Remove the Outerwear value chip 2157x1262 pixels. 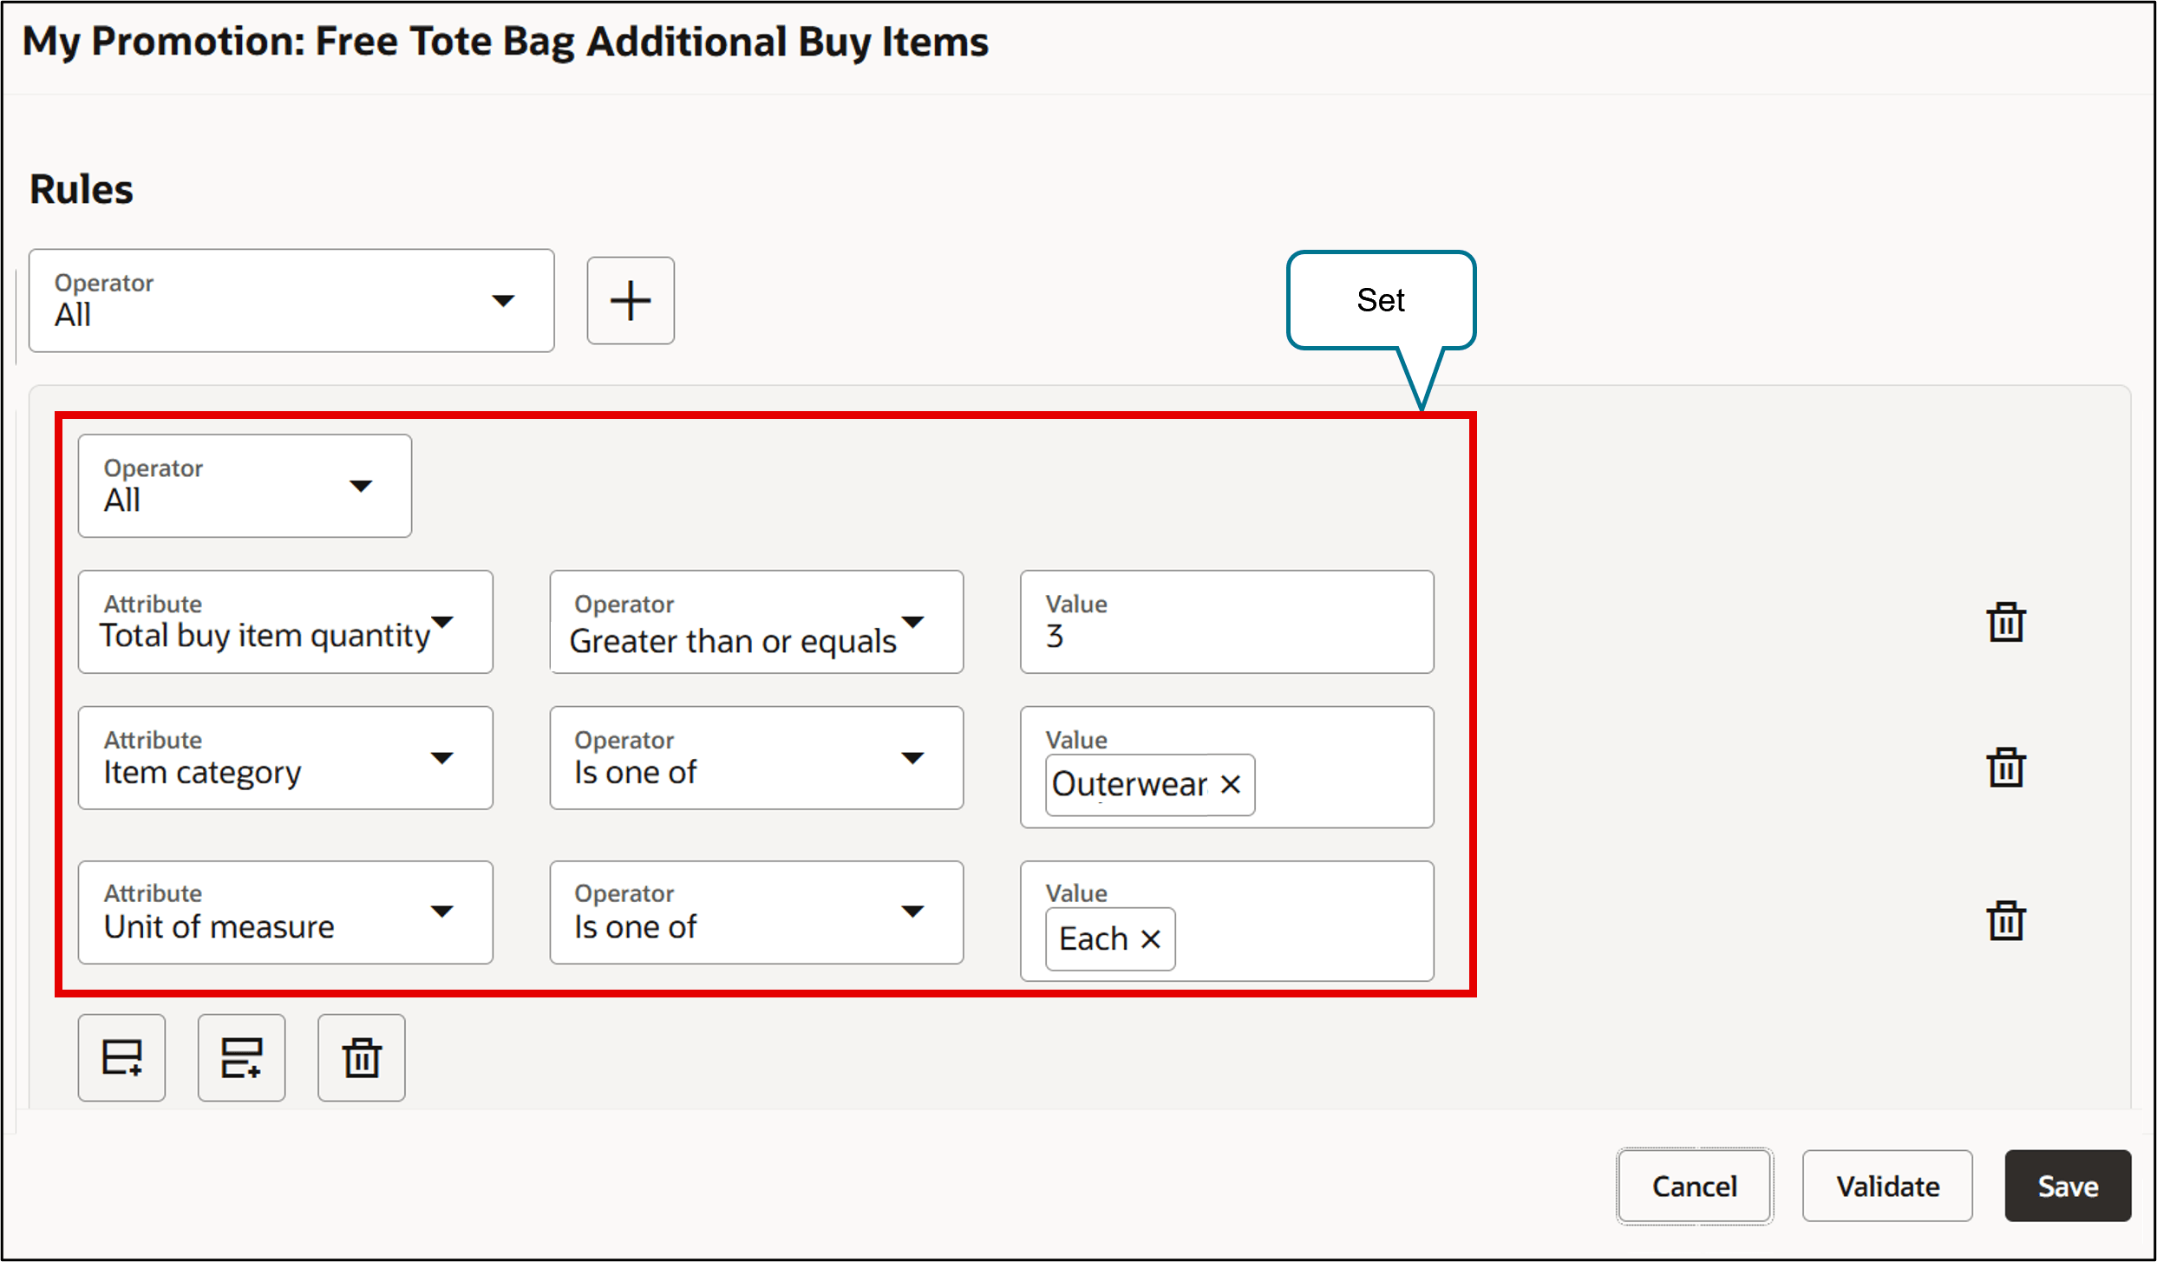coord(1230,785)
